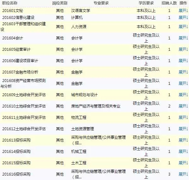Click 展开 next to 201607金融市场分析

pyautogui.click(x=183, y=72)
